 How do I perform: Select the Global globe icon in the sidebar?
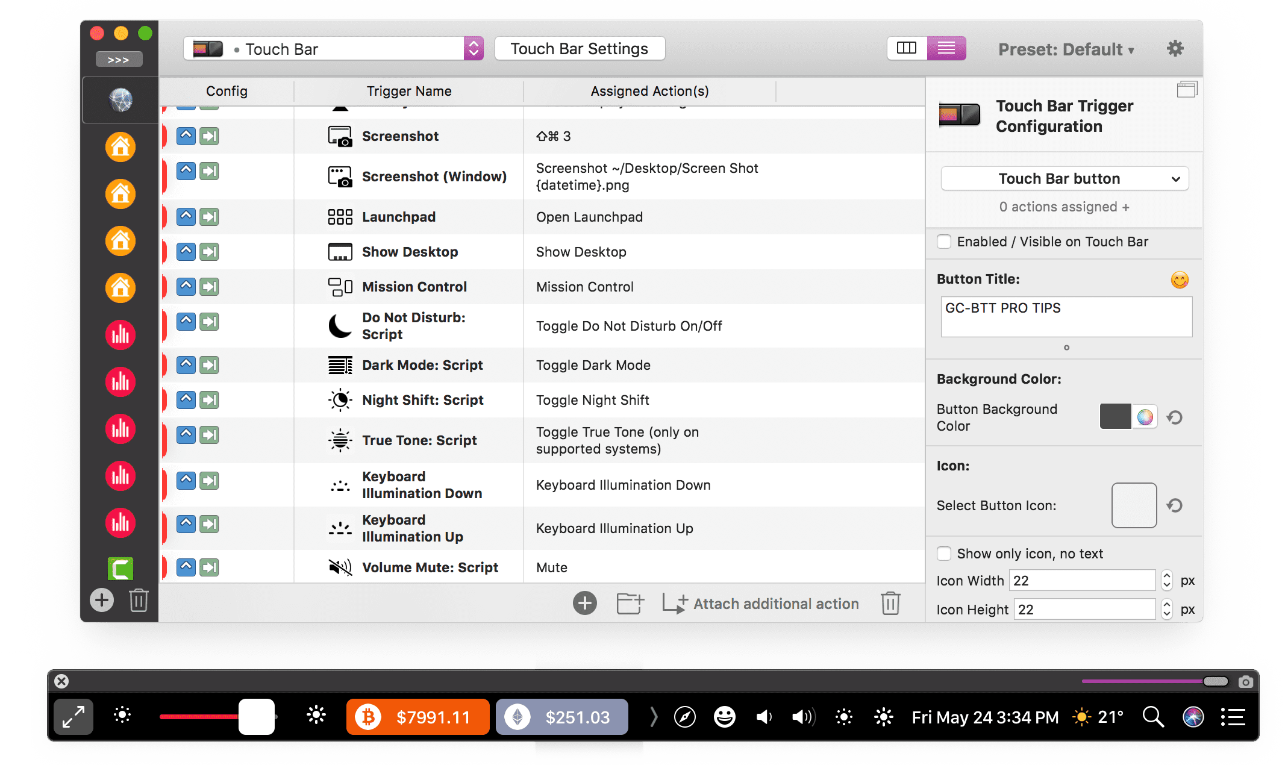pos(120,100)
